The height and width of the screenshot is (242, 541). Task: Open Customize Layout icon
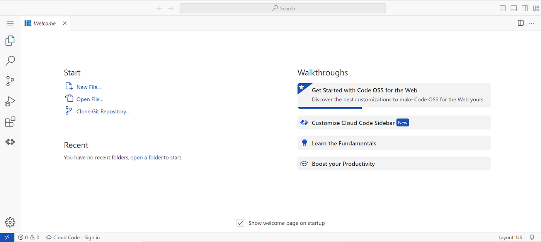point(535,8)
